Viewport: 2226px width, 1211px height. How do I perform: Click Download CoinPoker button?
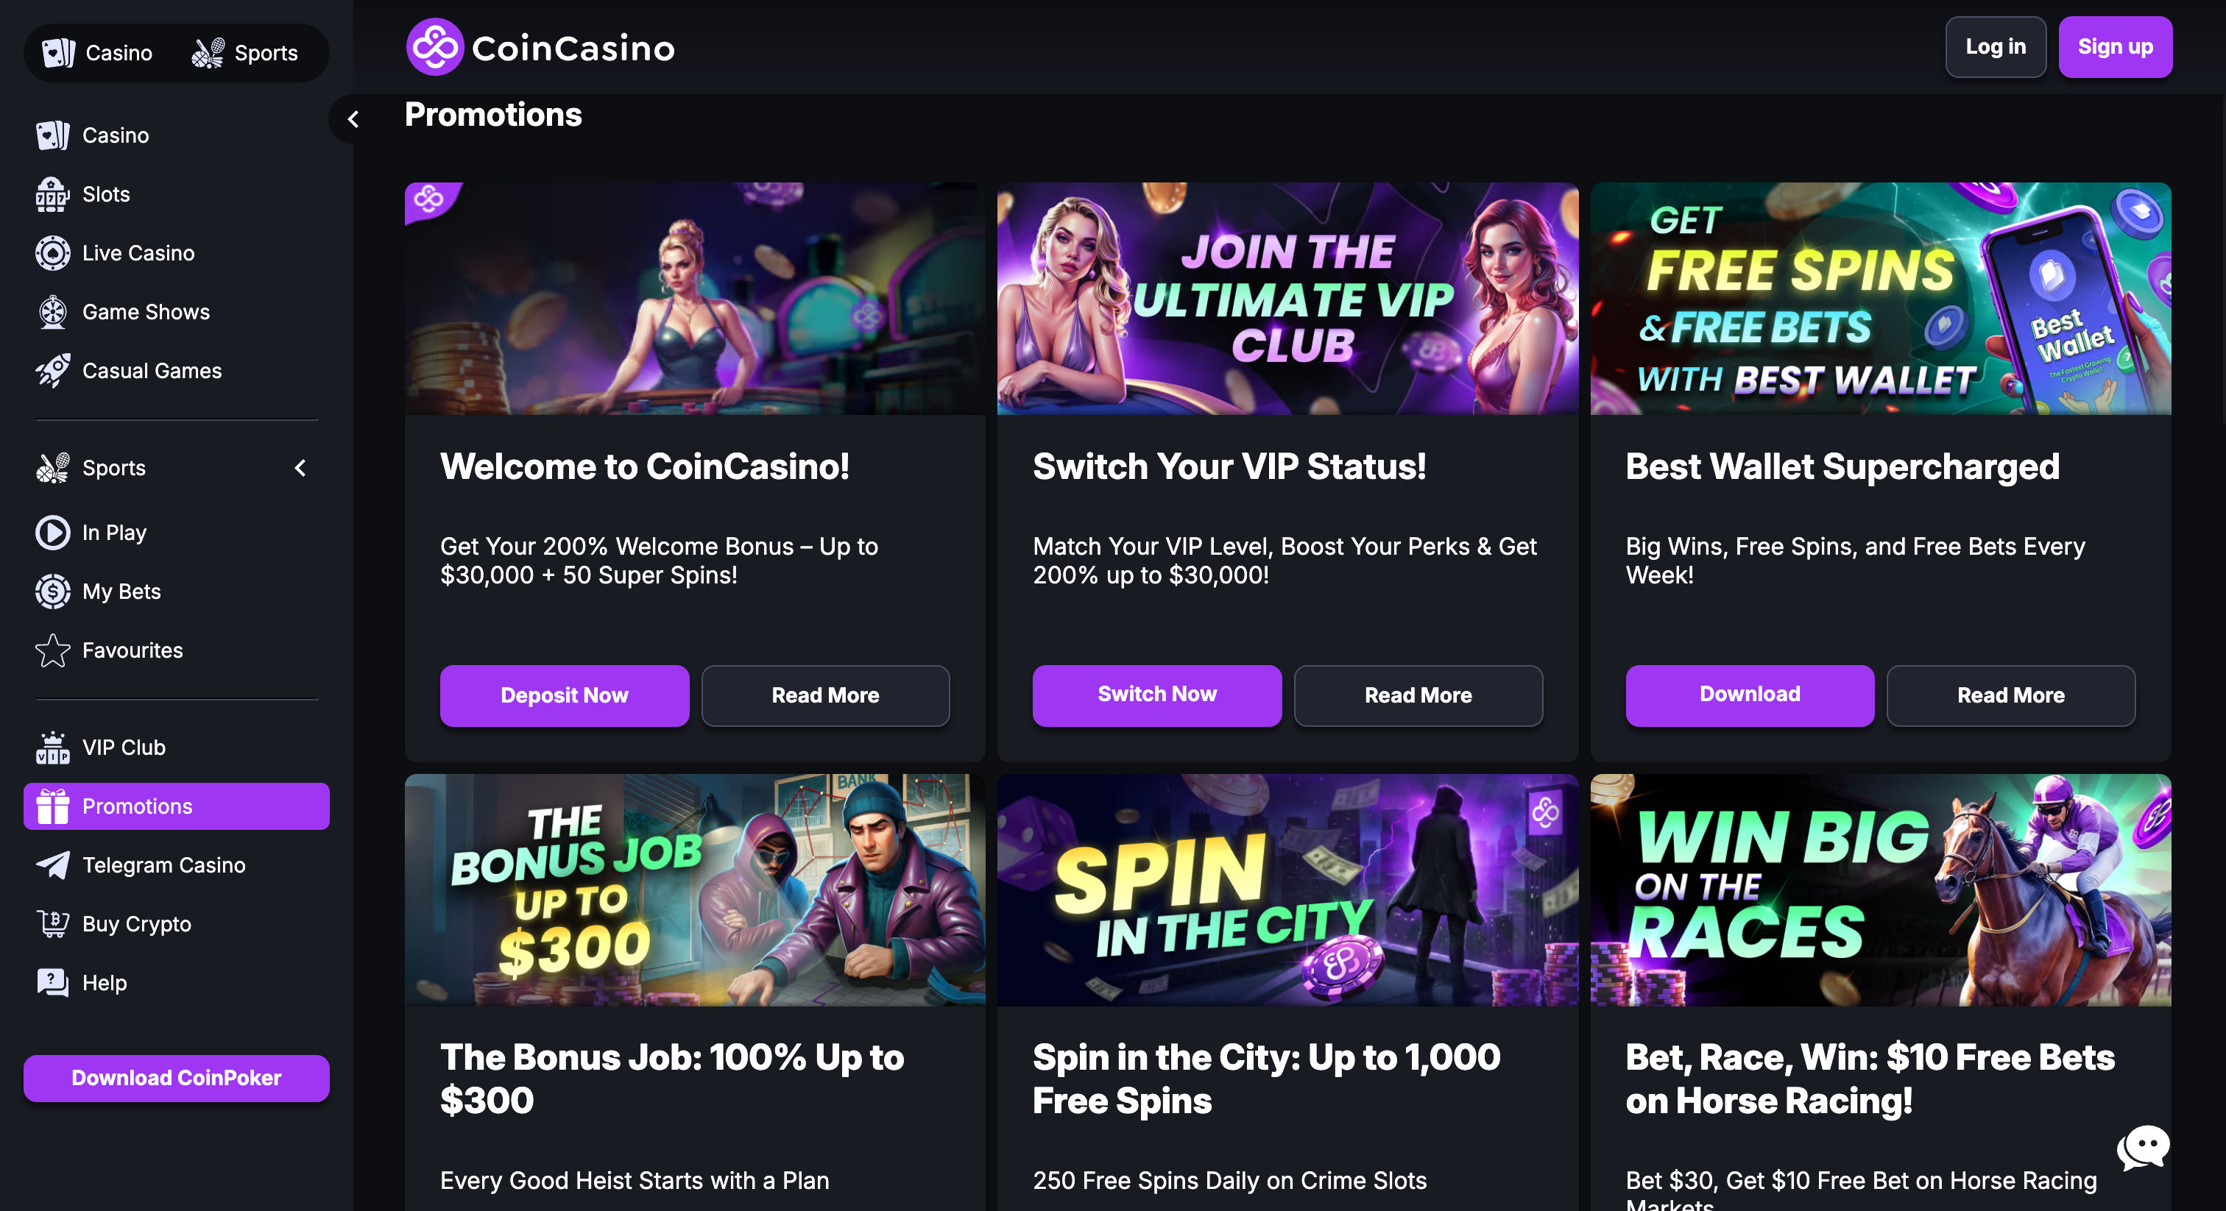[x=176, y=1077]
